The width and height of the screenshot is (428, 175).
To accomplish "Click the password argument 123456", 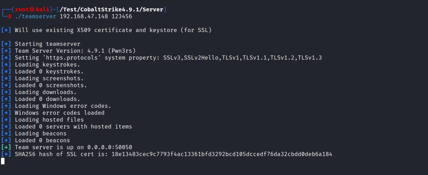I will 122,17.
